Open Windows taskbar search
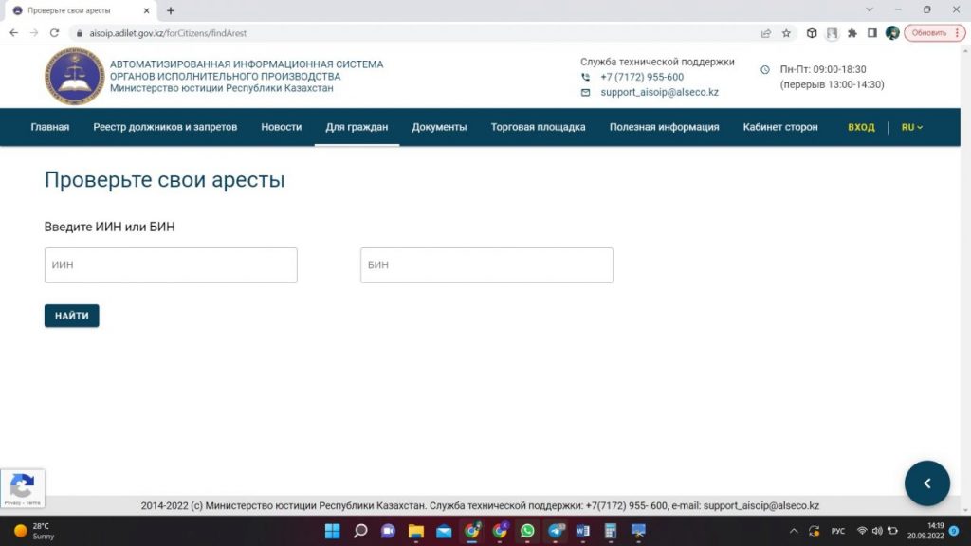 click(x=360, y=531)
